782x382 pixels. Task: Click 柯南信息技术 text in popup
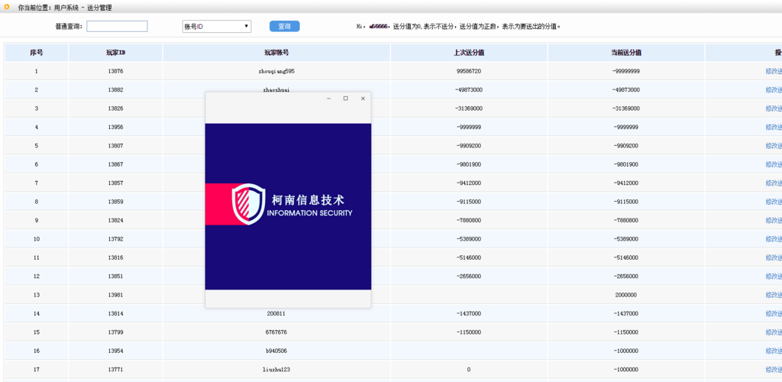(308, 200)
